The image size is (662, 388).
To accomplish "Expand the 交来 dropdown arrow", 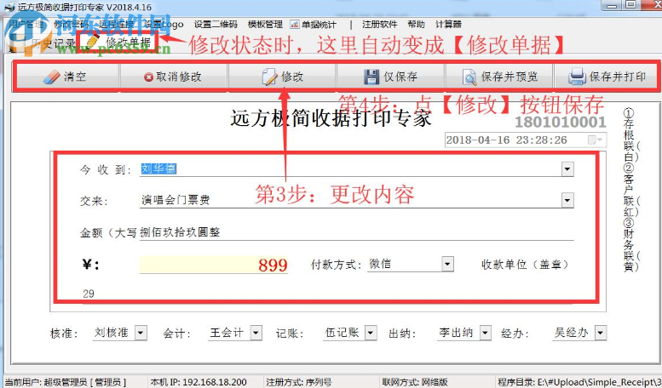I will [567, 200].
